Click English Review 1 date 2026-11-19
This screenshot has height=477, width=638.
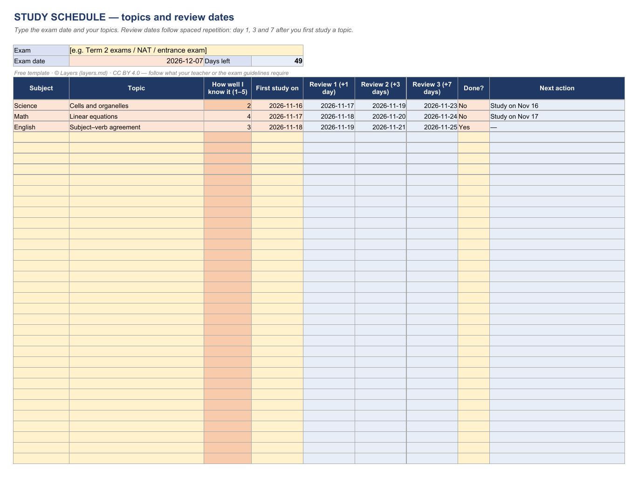[329, 127]
